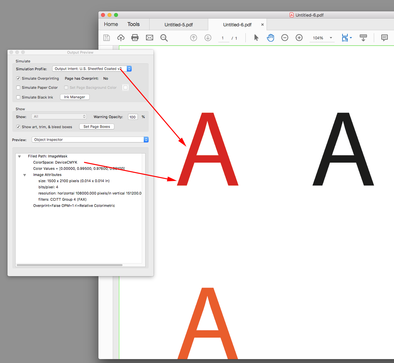Click the scrolling mode keyboard icon
Viewport: 394px width, 363px height.
(363, 38)
